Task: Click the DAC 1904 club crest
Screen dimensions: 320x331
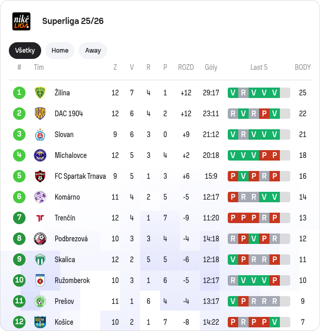Action: coord(40,114)
